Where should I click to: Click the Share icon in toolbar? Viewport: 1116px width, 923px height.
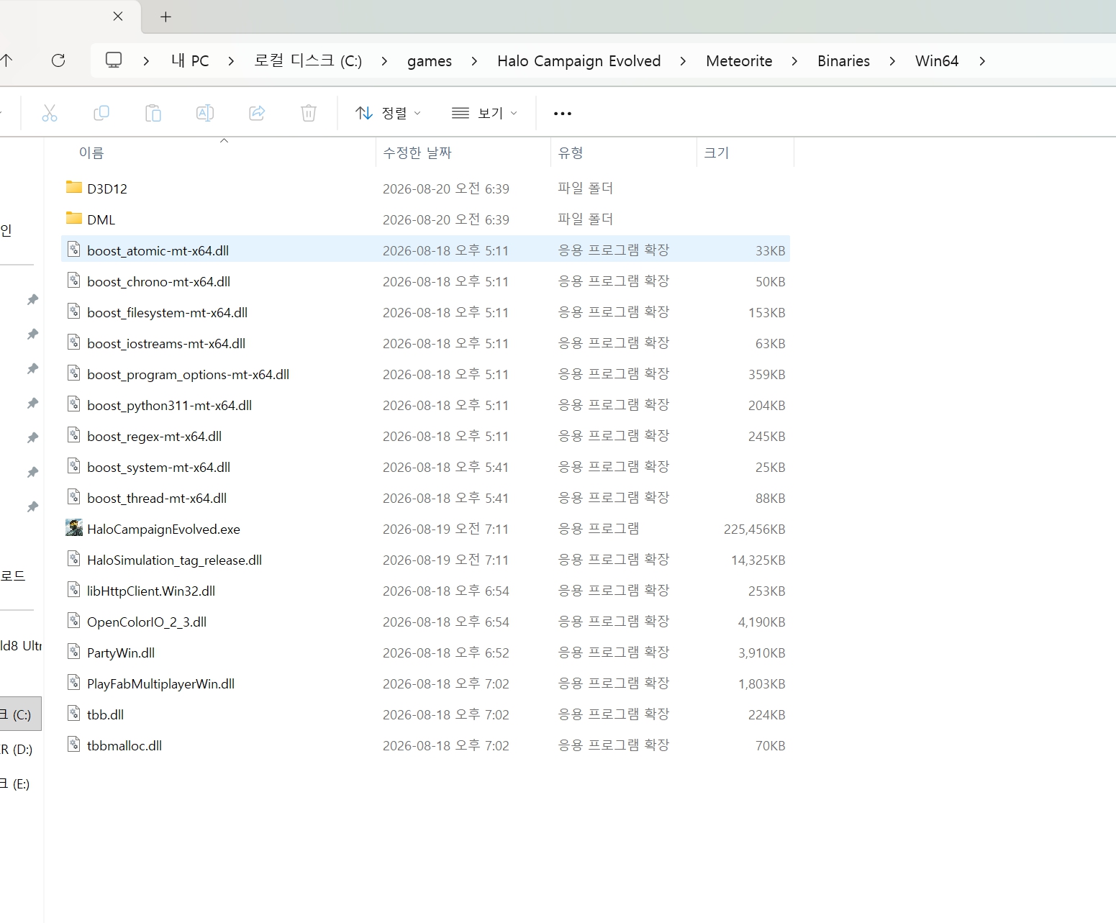point(257,113)
